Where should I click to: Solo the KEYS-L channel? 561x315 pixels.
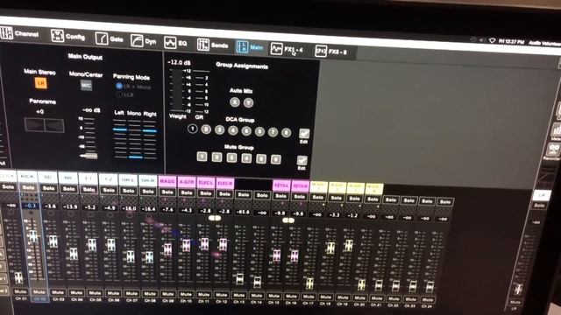coord(280,196)
